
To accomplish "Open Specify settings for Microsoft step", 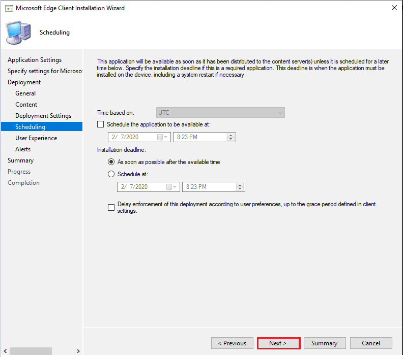I will click(45, 71).
